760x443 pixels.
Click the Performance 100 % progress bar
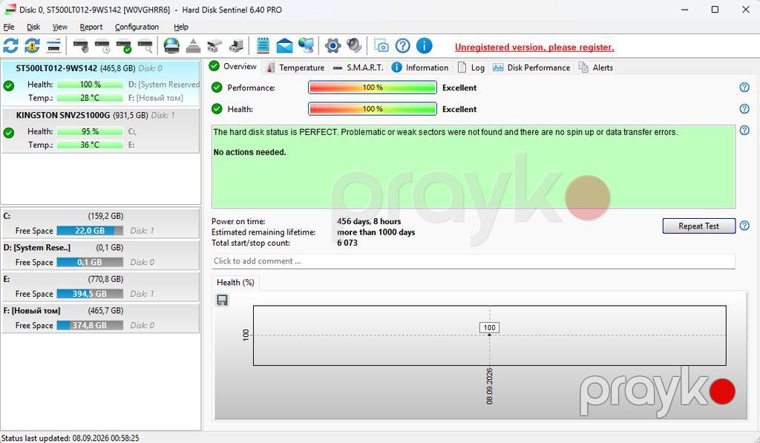pos(373,88)
